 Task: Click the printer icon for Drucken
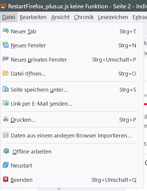click(6, 119)
